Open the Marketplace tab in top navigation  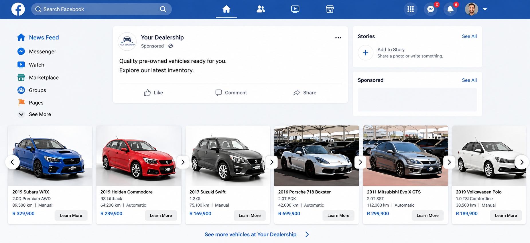coord(330,9)
